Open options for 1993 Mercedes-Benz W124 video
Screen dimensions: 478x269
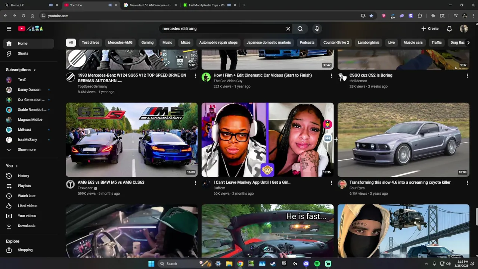[195, 76]
